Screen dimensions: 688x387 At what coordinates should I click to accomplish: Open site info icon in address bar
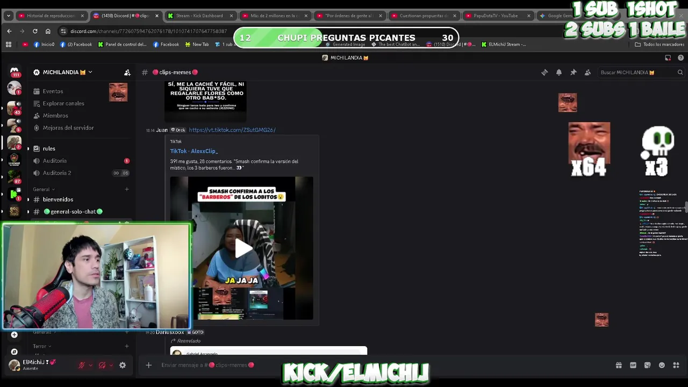(x=64, y=31)
